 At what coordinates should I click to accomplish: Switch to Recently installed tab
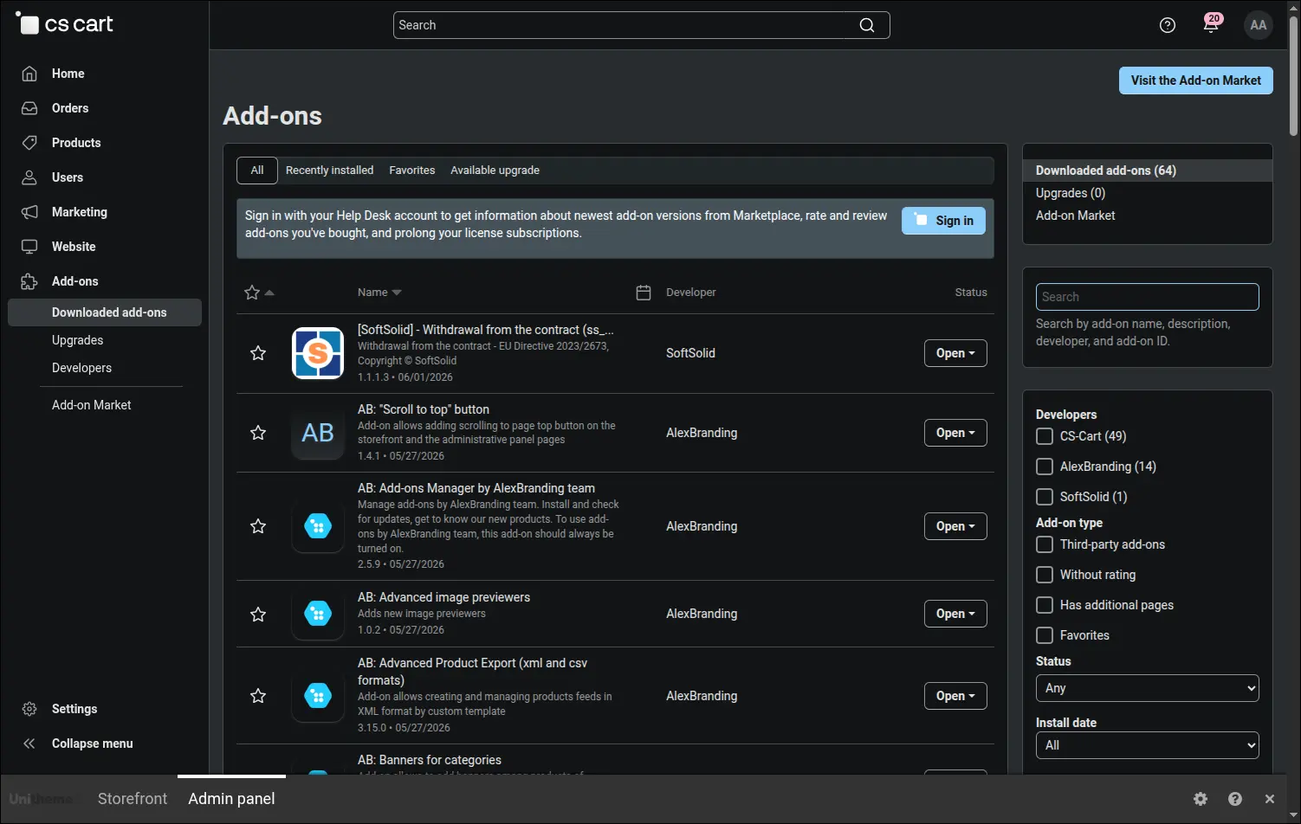point(330,171)
